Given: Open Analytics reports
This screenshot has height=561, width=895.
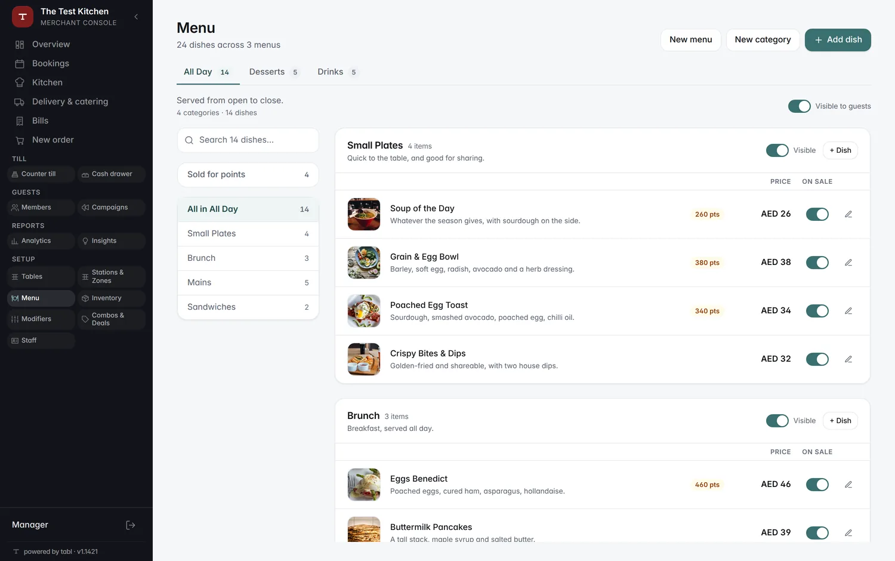Looking at the screenshot, I should pos(41,241).
